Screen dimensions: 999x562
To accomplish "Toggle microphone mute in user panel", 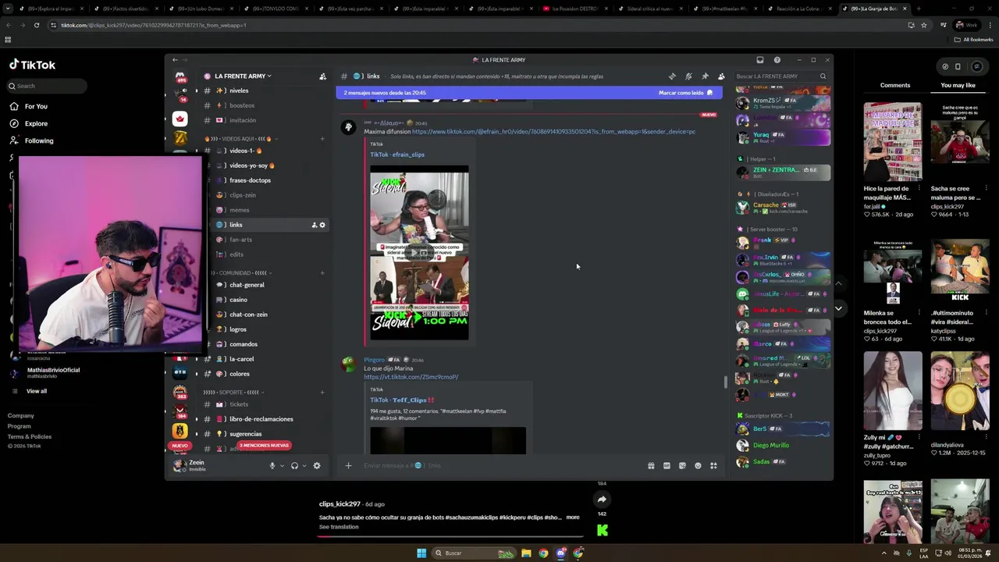I will coord(272,466).
